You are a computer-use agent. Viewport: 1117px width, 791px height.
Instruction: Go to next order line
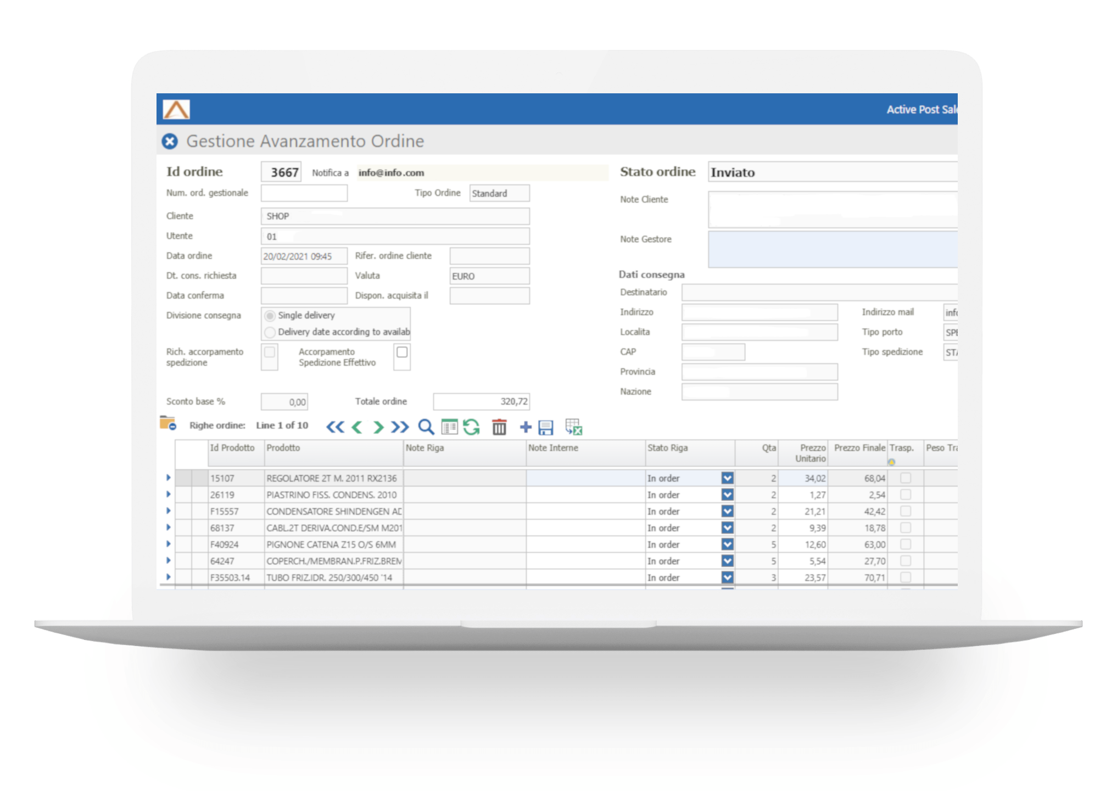[378, 427]
